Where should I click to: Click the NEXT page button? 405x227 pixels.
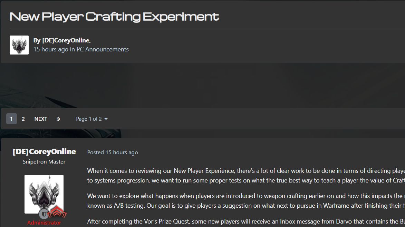(41, 119)
